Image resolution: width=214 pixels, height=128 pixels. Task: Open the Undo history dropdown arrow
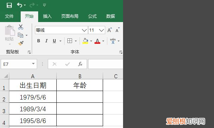25,5
